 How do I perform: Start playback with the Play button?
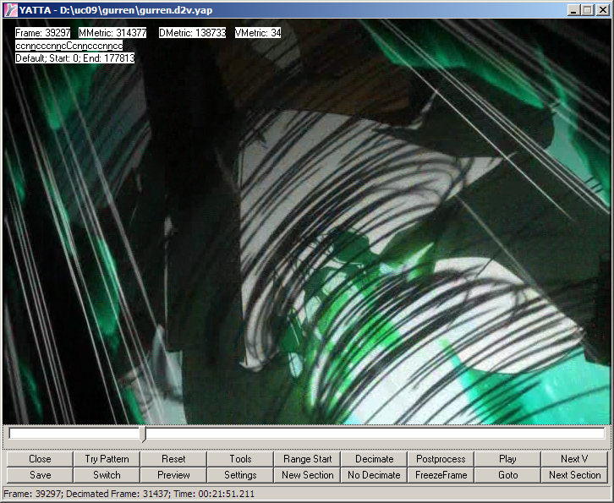507,459
